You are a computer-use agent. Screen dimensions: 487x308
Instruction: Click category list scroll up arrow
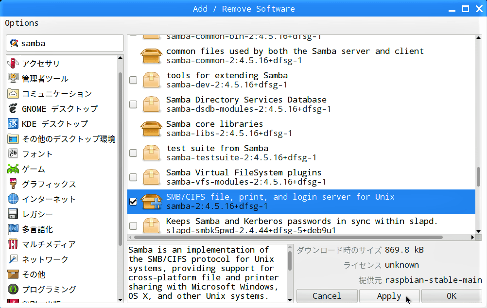121,58
